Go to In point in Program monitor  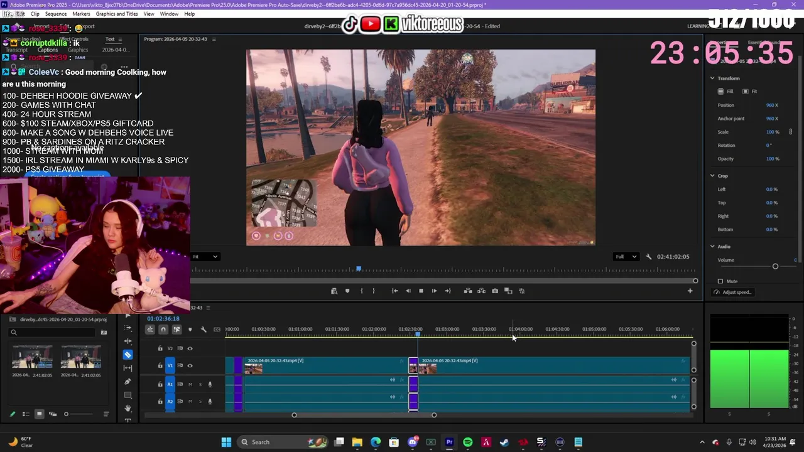coord(395,291)
